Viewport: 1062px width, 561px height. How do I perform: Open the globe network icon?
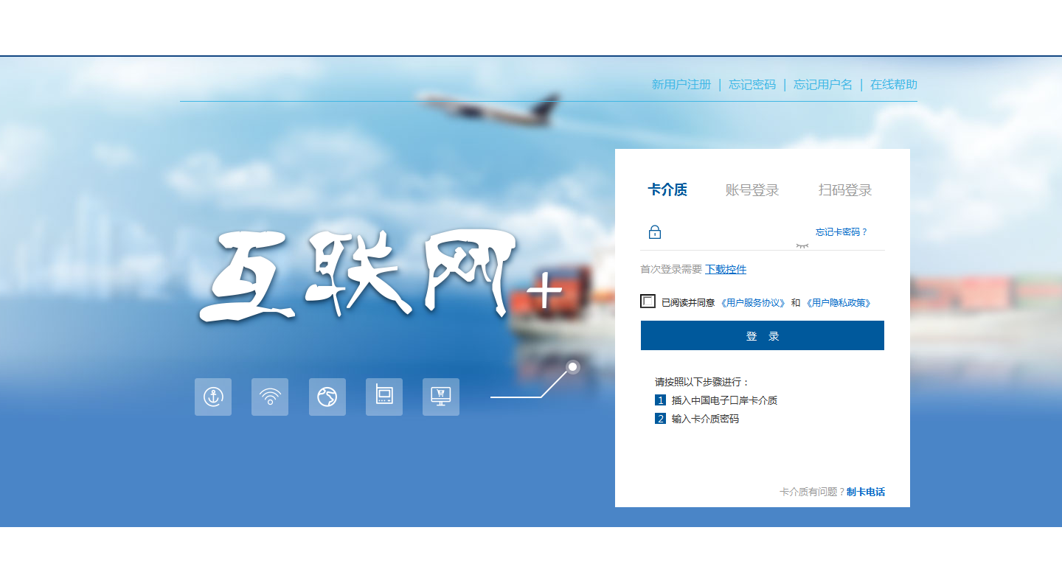pos(327,397)
